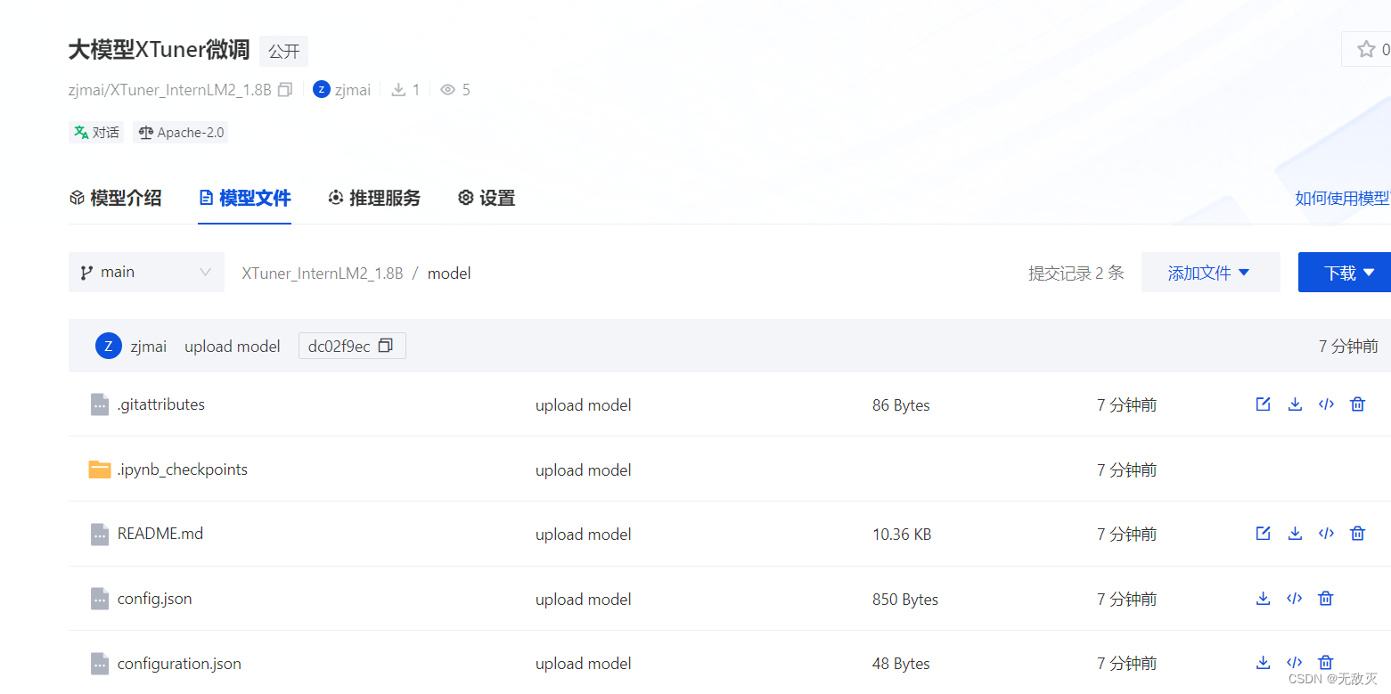Click the zjmai avatar in commit row
The width and height of the screenshot is (1391, 694).
(109, 346)
